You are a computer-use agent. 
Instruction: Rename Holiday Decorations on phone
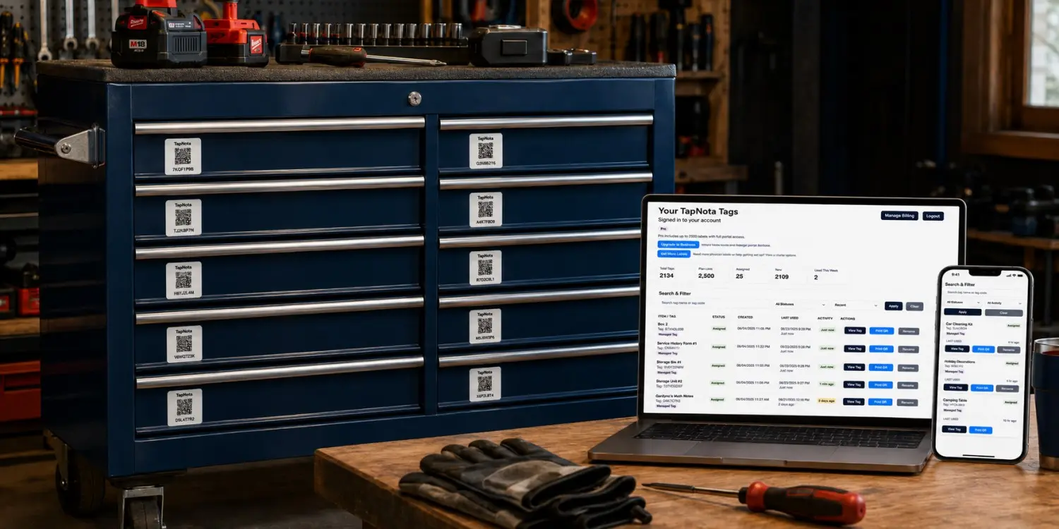pos(1007,389)
